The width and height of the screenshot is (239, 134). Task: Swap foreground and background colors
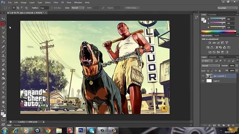[5, 110]
